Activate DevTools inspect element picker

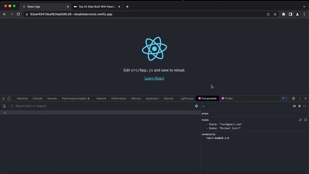click(x=3, y=99)
